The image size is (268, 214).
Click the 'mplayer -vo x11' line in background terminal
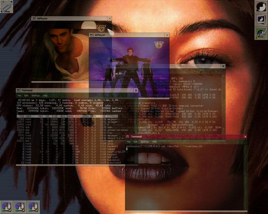[x=171, y=125]
